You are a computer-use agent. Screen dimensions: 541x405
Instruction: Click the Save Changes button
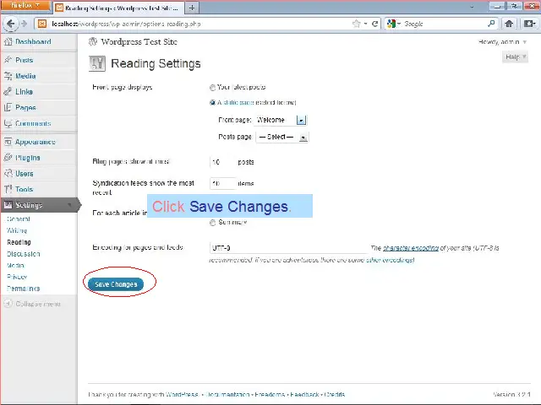[x=116, y=284]
